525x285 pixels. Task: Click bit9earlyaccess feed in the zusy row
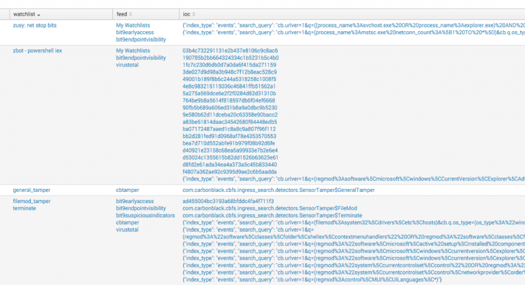click(135, 32)
